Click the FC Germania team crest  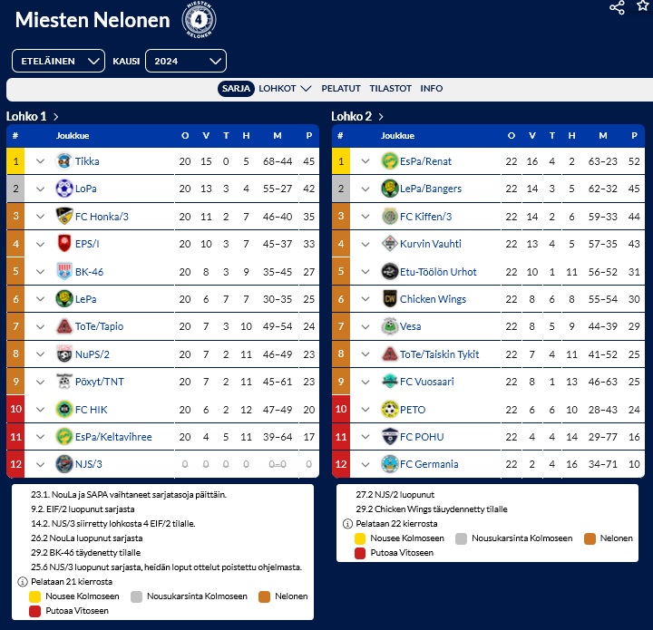click(x=389, y=464)
